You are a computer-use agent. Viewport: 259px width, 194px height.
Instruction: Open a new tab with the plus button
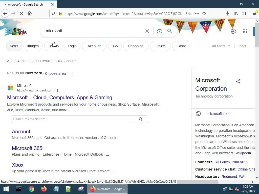click(61, 4)
